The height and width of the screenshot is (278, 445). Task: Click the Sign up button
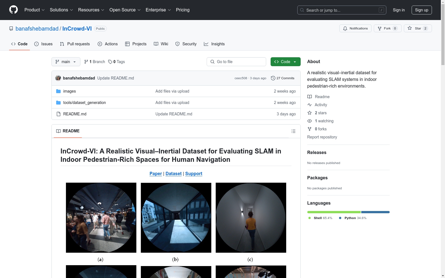click(422, 10)
